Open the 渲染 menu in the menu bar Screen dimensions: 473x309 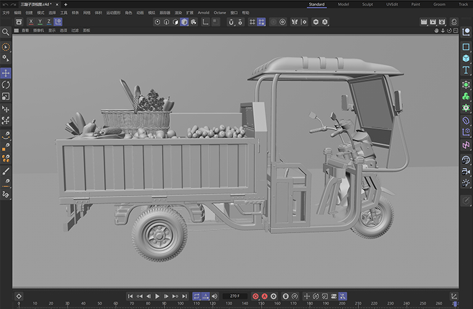[178, 12]
